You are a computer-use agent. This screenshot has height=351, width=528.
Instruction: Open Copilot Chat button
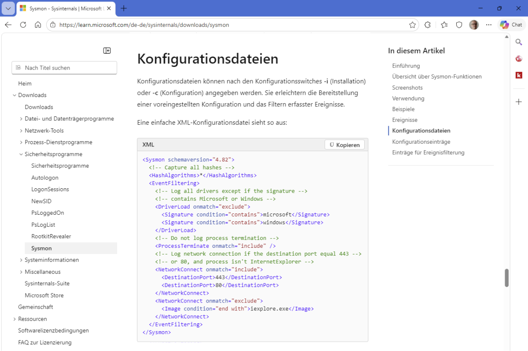click(x=511, y=25)
